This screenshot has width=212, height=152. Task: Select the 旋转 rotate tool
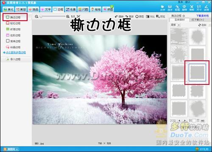pos(184,8)
